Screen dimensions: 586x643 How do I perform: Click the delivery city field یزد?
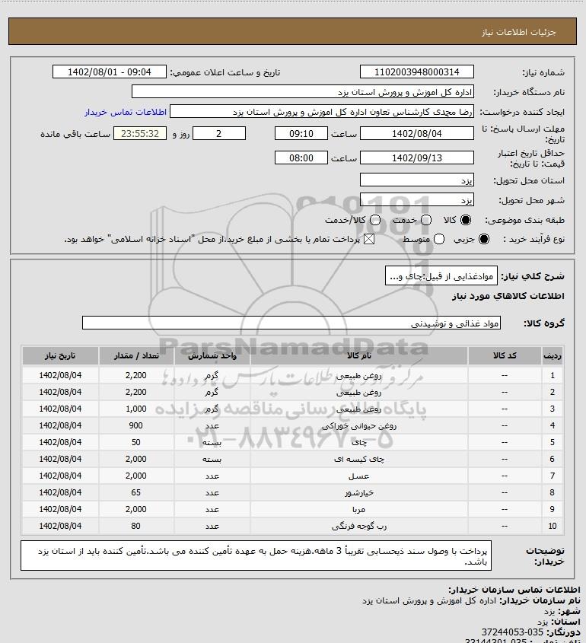416,199
